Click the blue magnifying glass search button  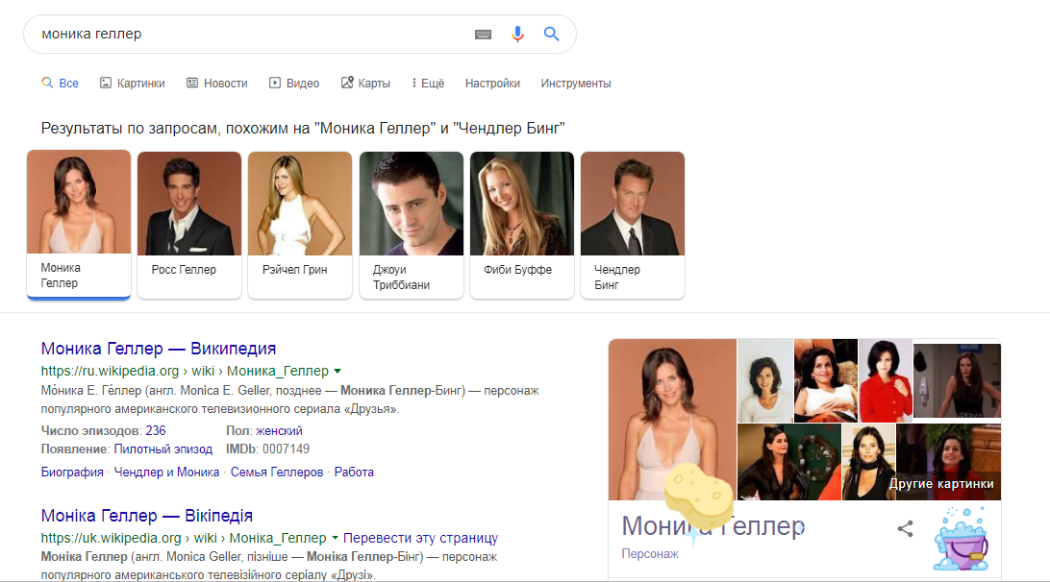551,35
